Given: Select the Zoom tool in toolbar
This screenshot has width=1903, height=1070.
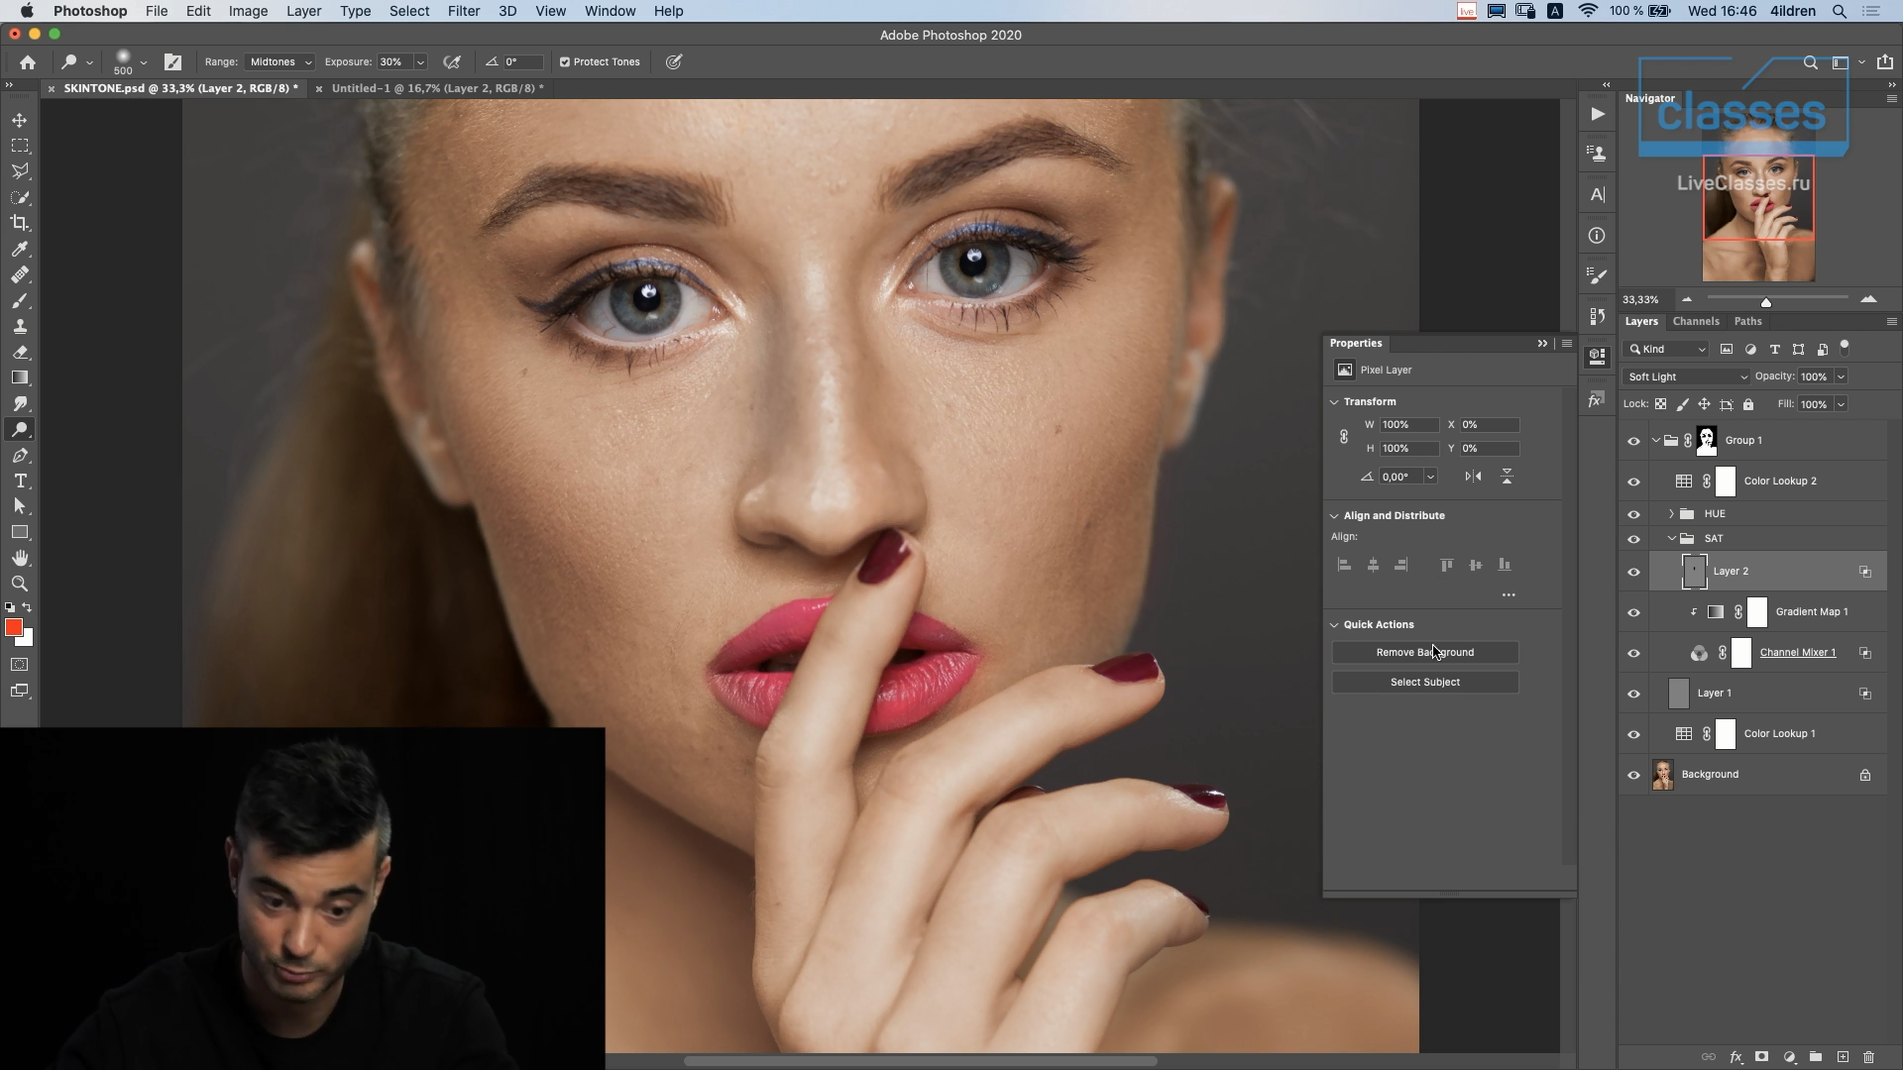Looking at the screenshot, I should click(x=20, y=584).
